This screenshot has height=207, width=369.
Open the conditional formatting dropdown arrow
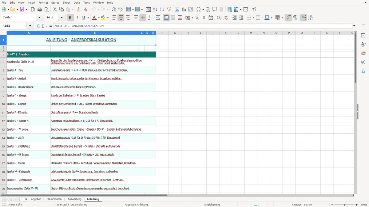(282, 18)
